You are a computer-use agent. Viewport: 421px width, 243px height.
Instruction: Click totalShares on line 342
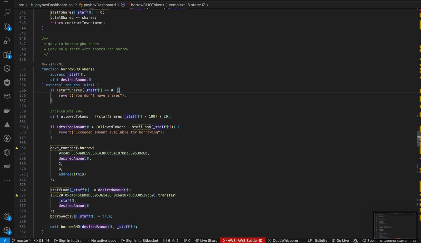tap(62, 18)
